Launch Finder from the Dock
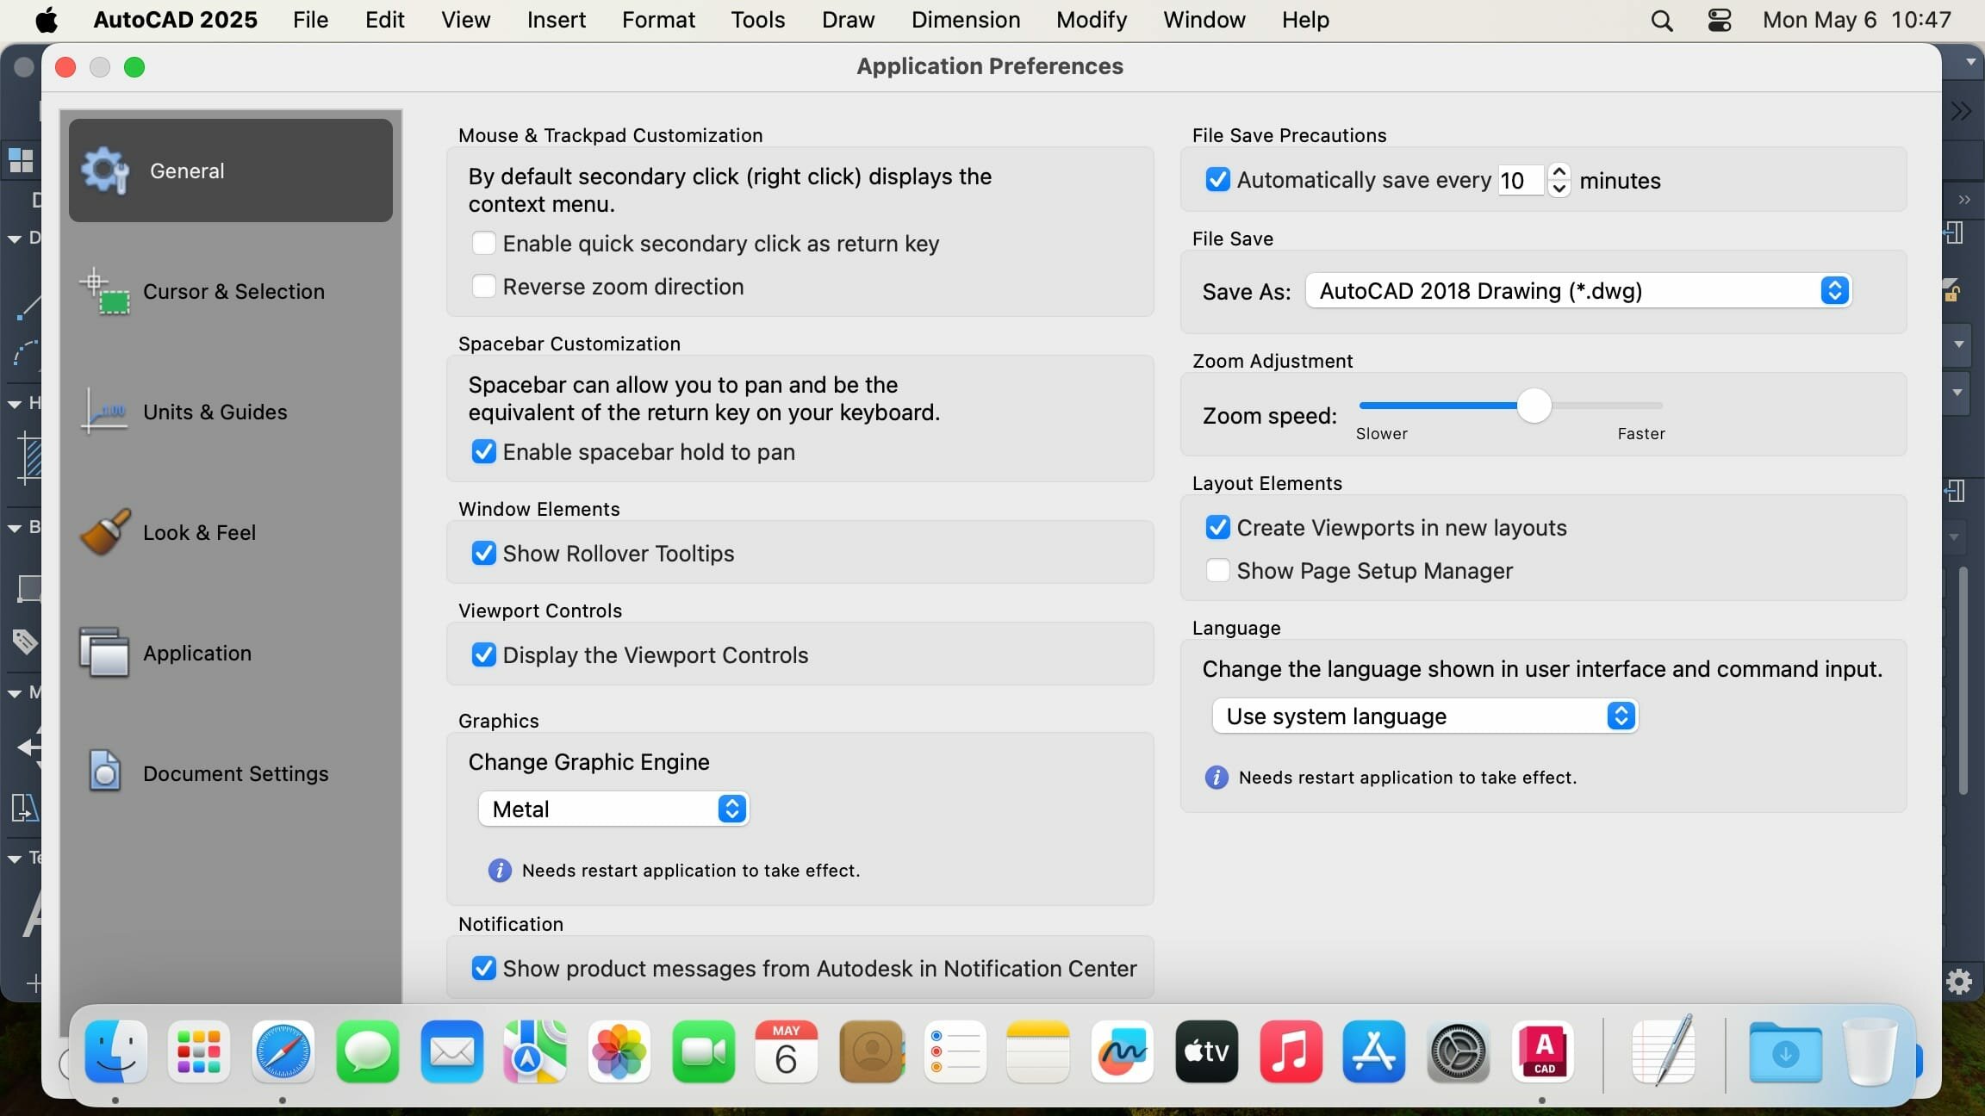The width and height of the screenshot is (1985, 1116). click(x=116, y=1051)
